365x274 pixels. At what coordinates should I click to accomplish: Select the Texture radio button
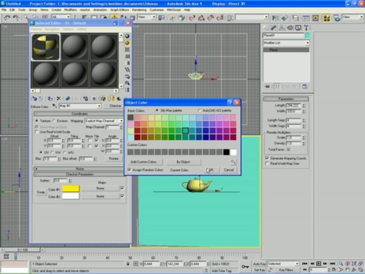pyautogui.click(x=36, y=121)
